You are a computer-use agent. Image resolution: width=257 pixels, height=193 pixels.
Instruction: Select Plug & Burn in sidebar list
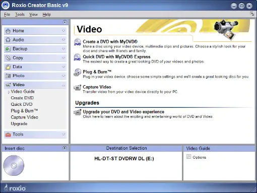point(24,111)
